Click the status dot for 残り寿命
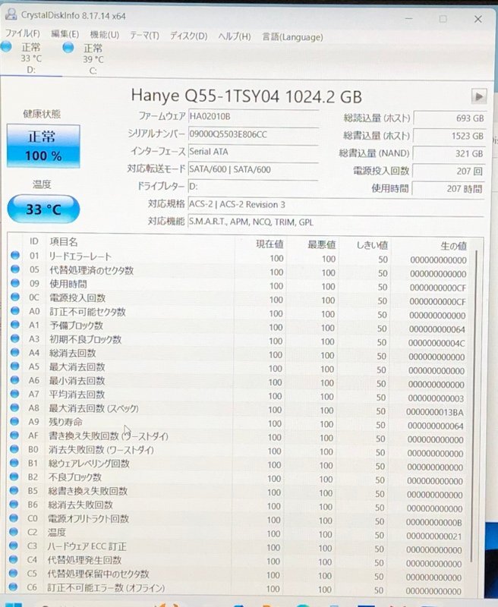498x607 pixels. (x=14, y=421)
